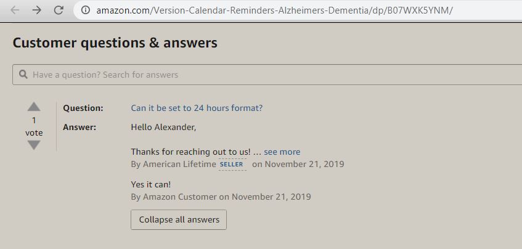The width and height of the screenshot is (522, 249).
Task: Click the 'Question:' label
Action: [83, 108]
